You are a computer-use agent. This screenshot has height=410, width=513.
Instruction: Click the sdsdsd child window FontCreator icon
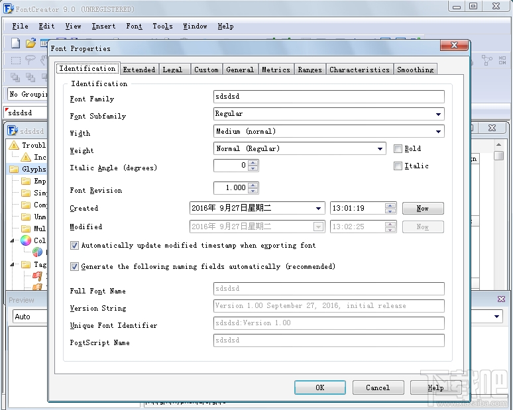coord(13,130)
